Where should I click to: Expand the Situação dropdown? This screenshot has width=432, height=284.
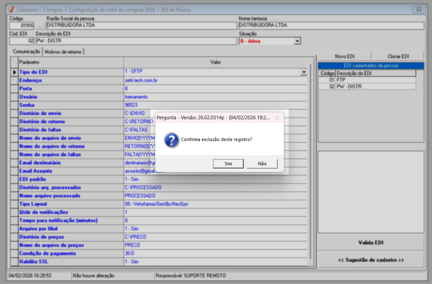point(297,41)
